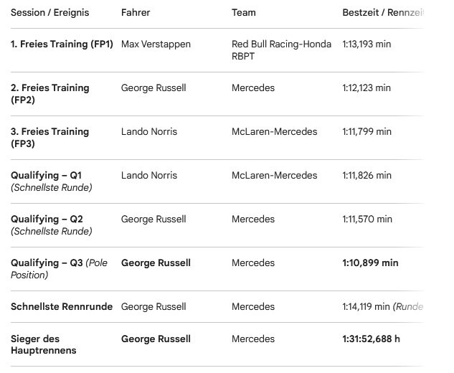This screenshot has width=454, height=373.
Task: Select the Team column header
Action: [x=244, y=12]
